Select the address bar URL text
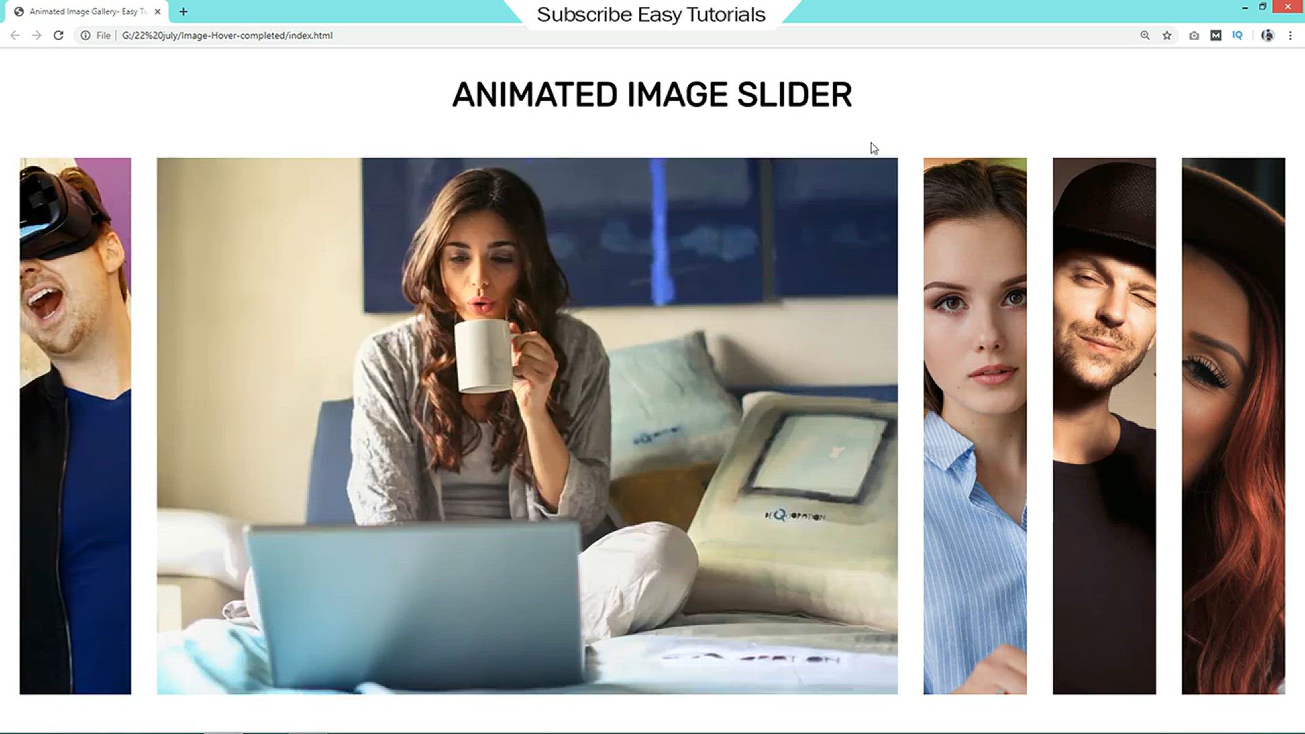 click(x=226, y=35)
